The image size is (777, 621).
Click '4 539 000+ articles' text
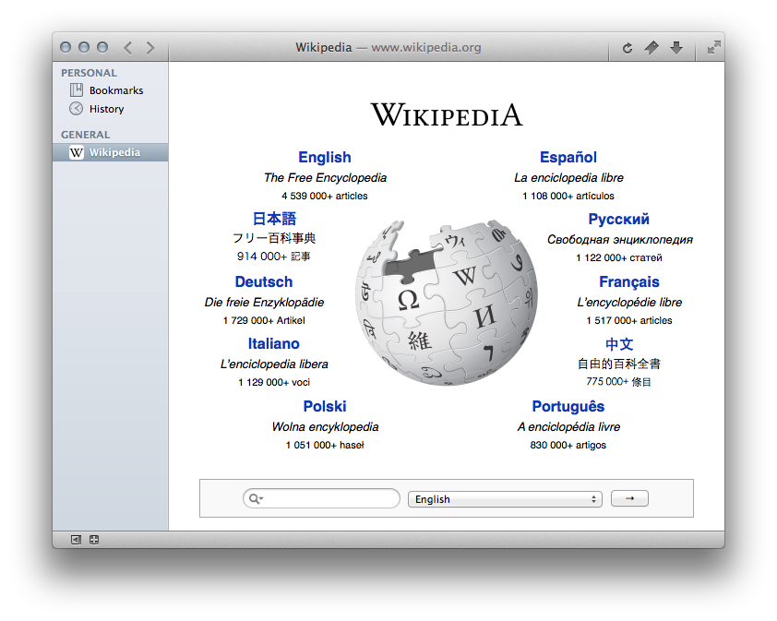point(325,196)
